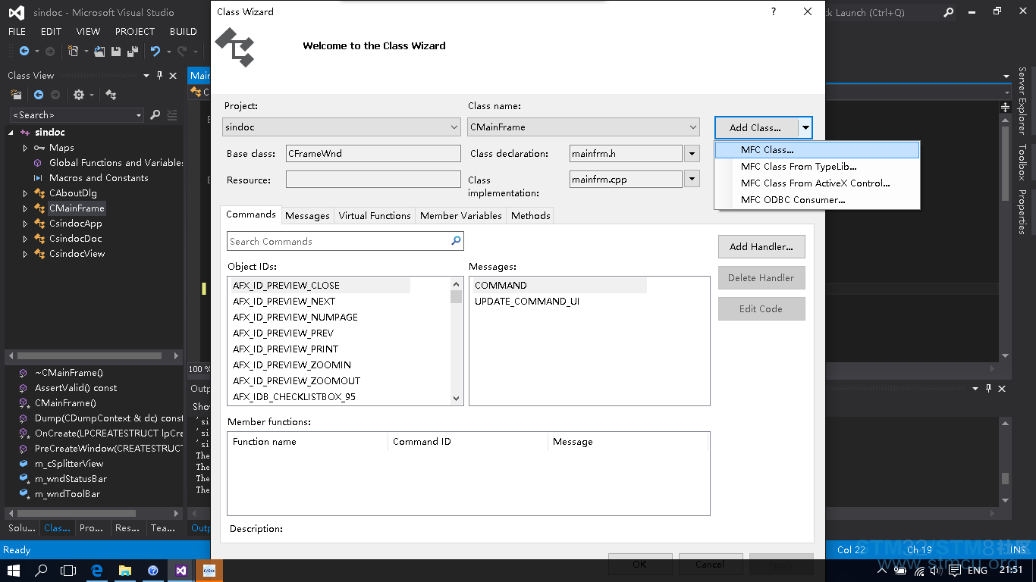This screenshot has height=582, width=1036.
Task: Click the New Project toolbar icon
Action: pyautogui.click(x=74, y=52)
